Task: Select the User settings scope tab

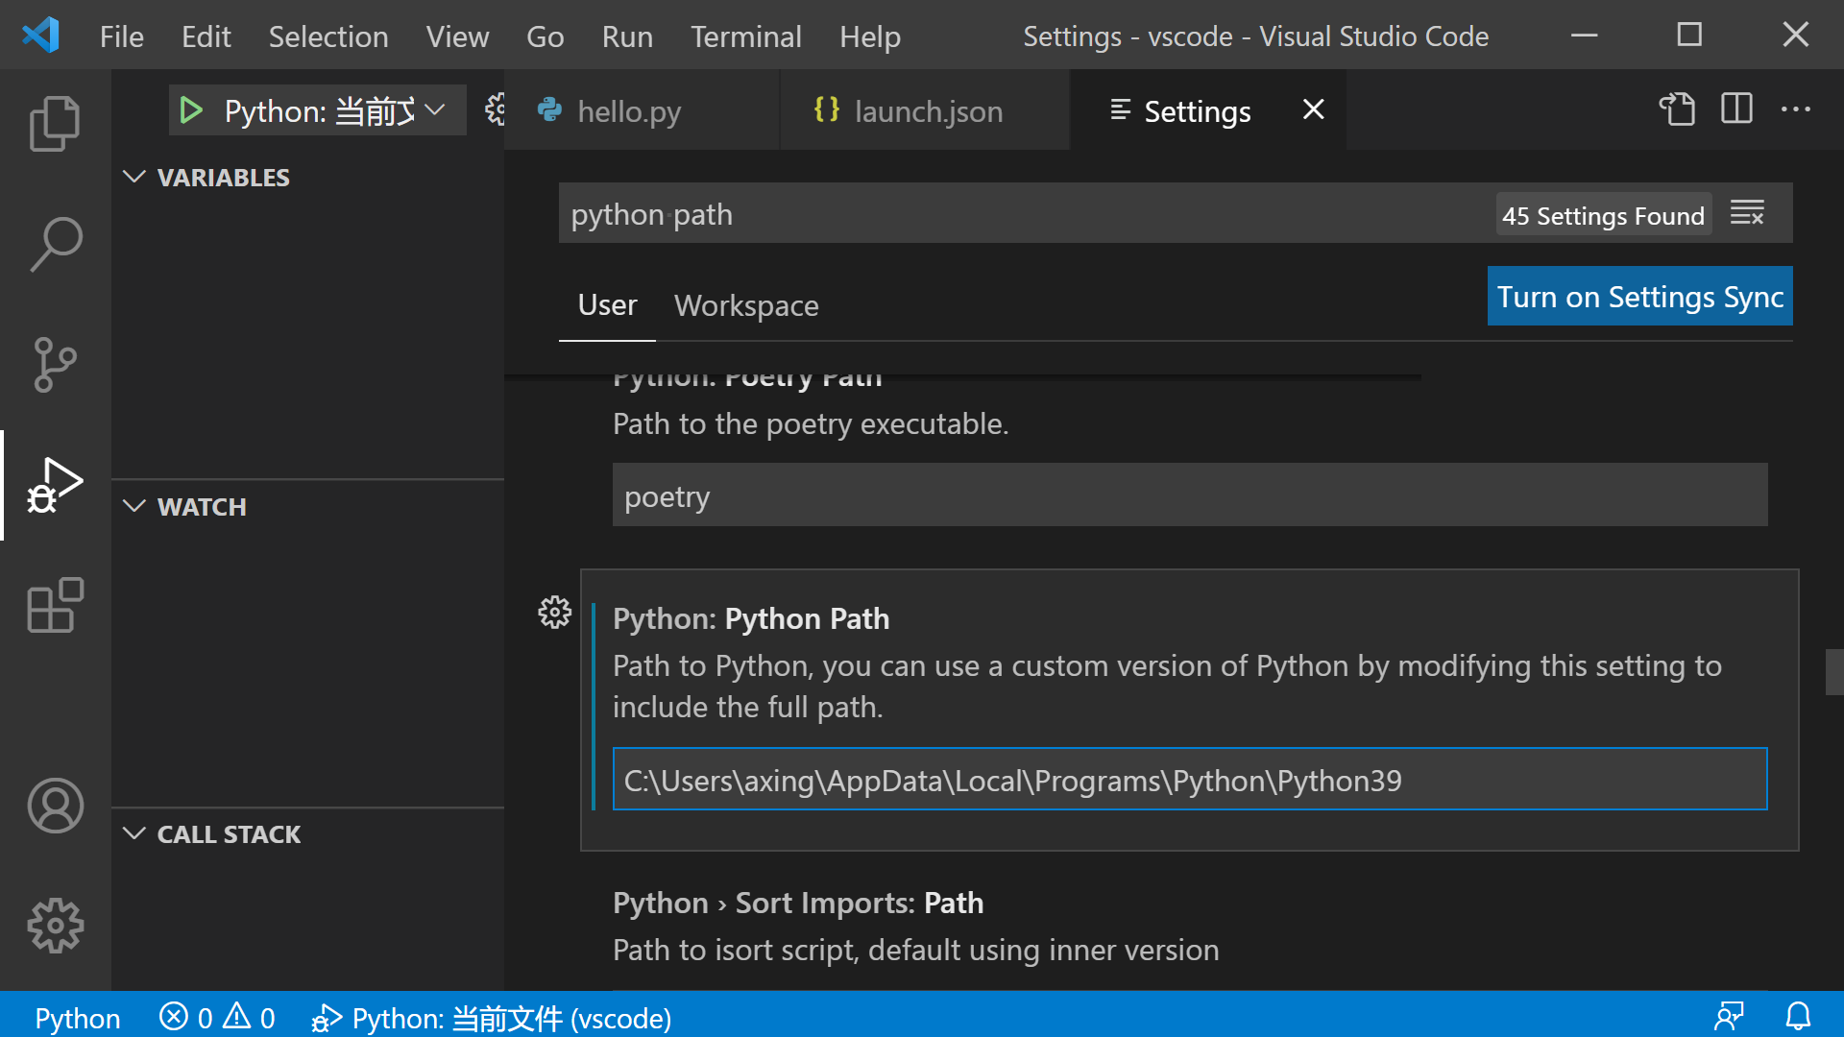Action: point(607,305)
